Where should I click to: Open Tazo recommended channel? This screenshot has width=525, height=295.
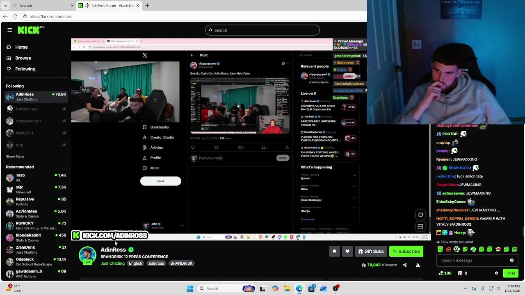pos(36,177)
